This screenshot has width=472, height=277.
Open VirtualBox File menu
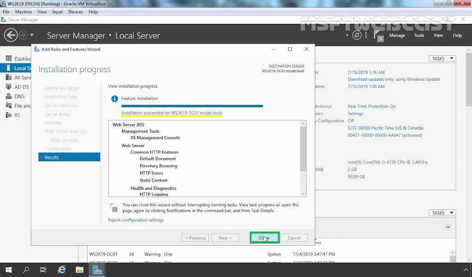(x=6, y=11)
